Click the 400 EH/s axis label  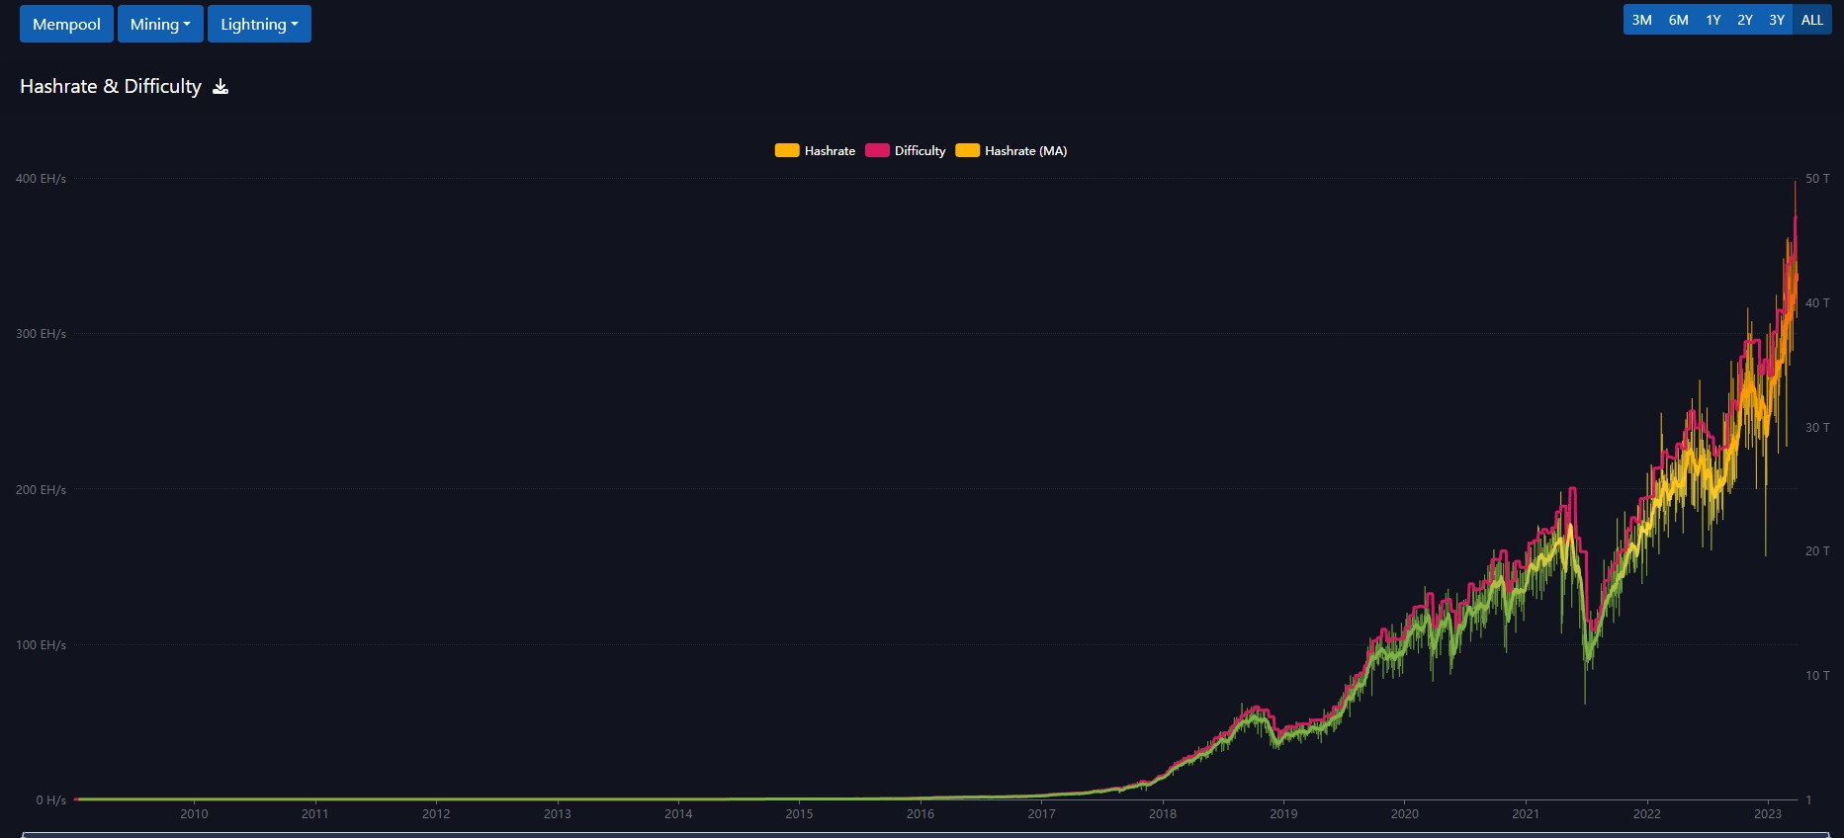tap(41, 179)
